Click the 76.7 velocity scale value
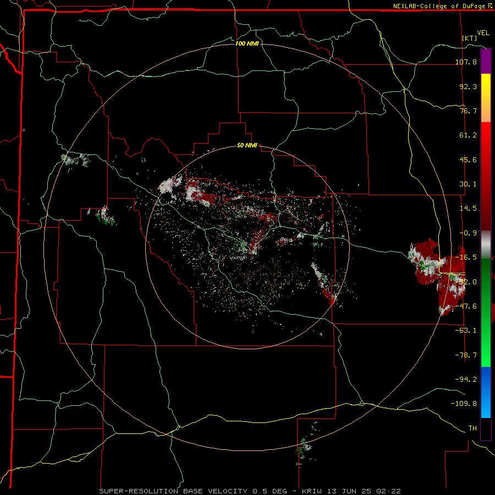Screen dimensions: 495x495 pos(468,111)
